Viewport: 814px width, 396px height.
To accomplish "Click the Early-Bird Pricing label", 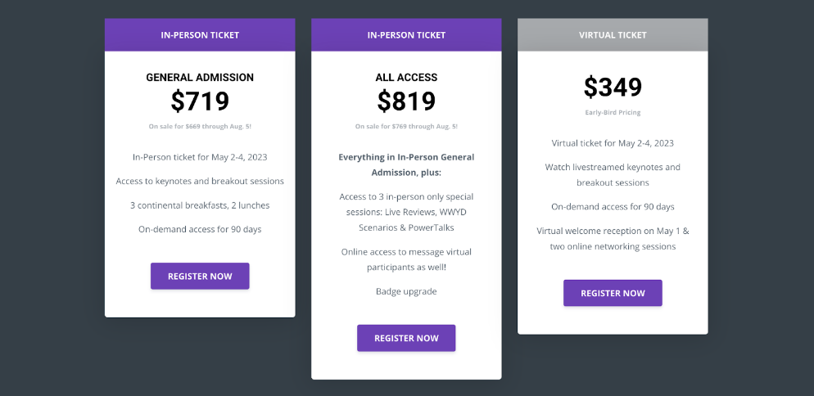I will click(613, 112).
